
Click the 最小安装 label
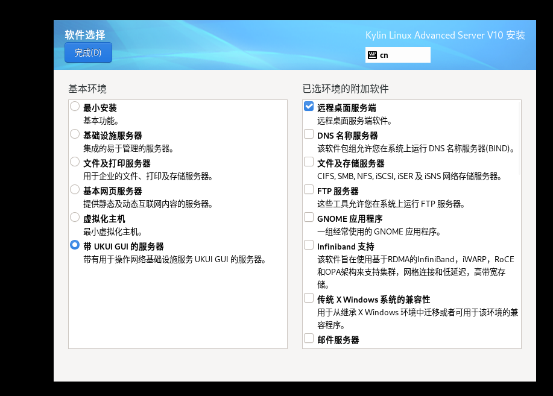point(100,108)
